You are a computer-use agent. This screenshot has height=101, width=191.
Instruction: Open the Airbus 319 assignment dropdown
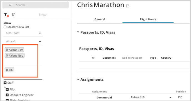coord(170,97)
